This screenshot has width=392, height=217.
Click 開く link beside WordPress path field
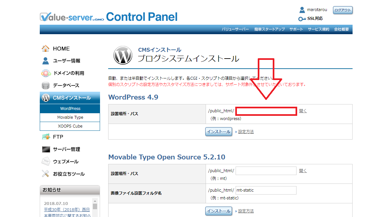[x=303, y=111]
